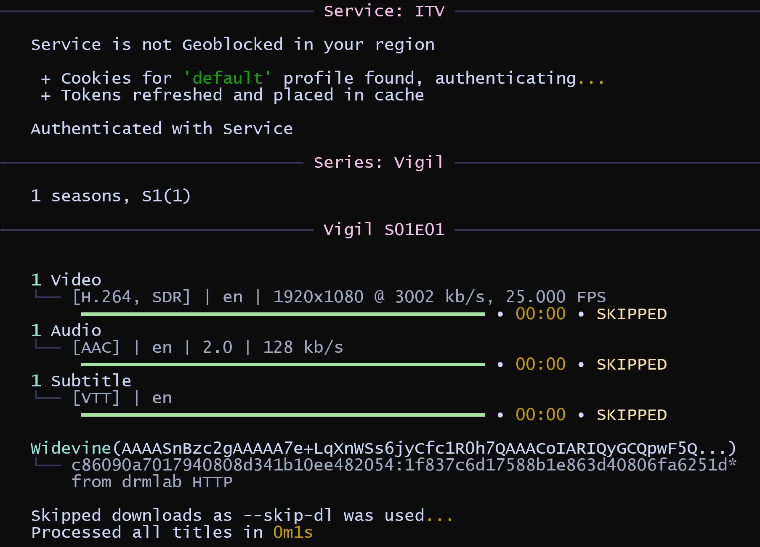
Task: Click the Audio track progress bar
Action: point(283,365)
